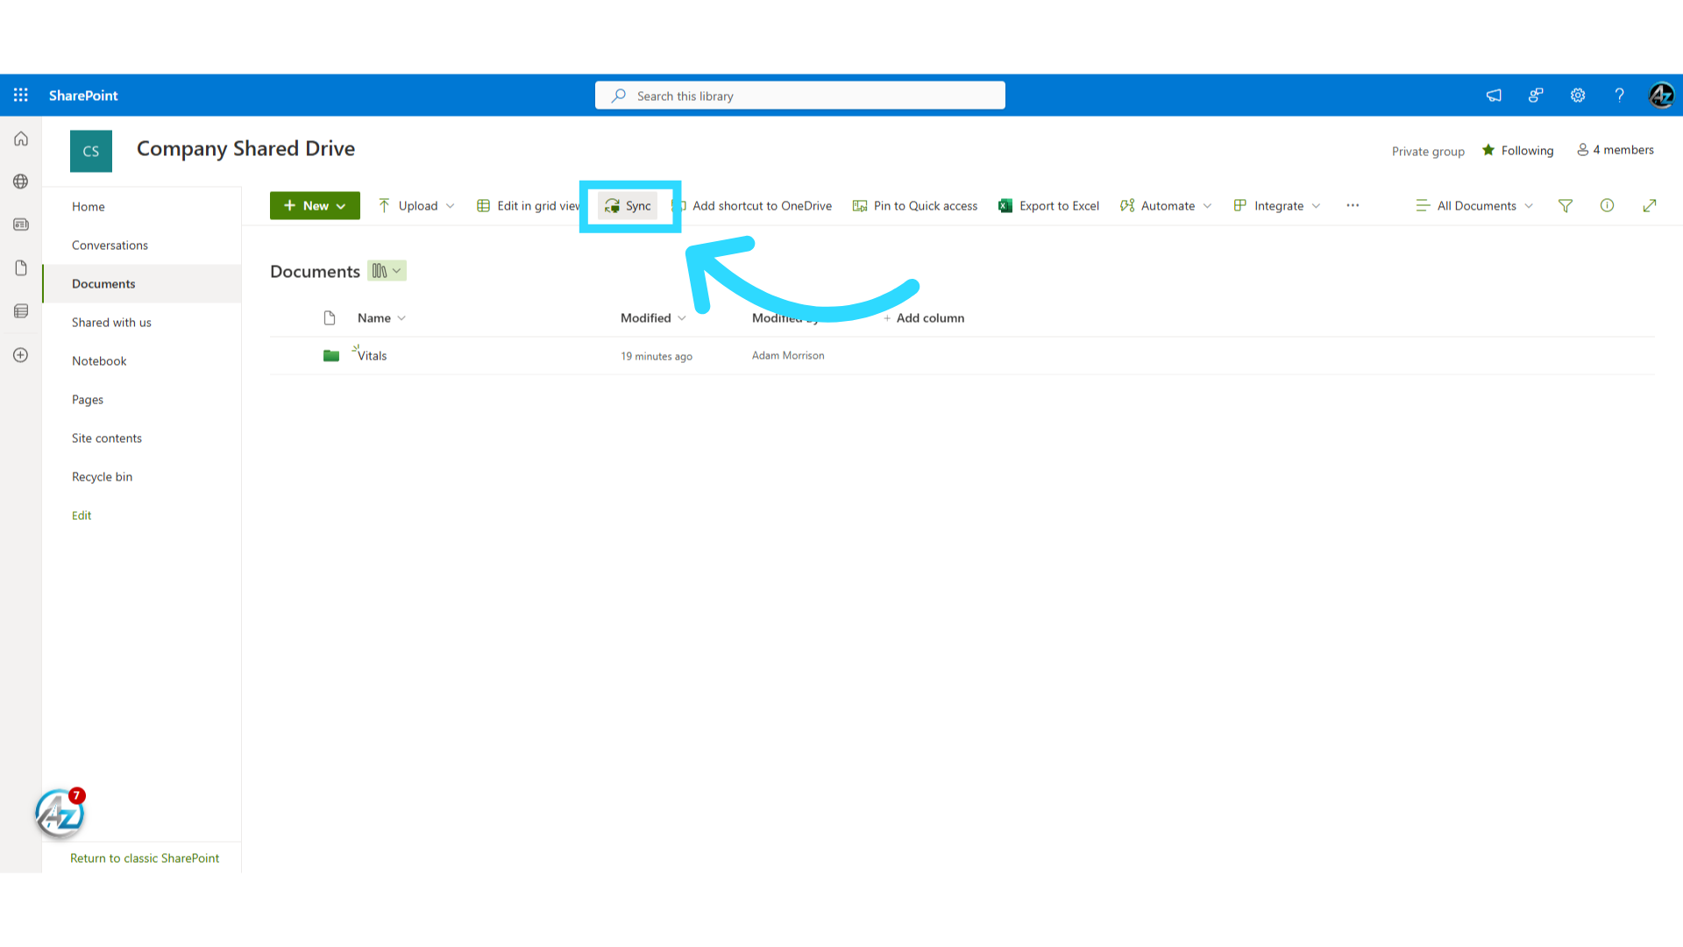This screenshot has width=1683, height=947.
Task: View the 4 members list
Action: coord(1616,150)
